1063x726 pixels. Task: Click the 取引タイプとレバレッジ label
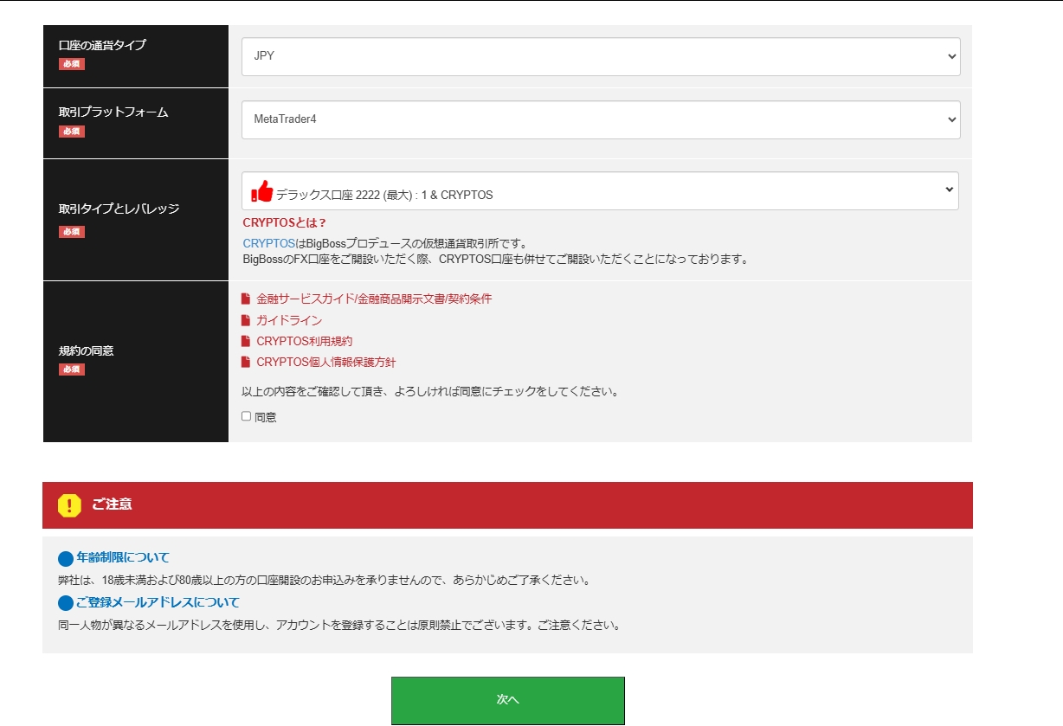[119, 209]
